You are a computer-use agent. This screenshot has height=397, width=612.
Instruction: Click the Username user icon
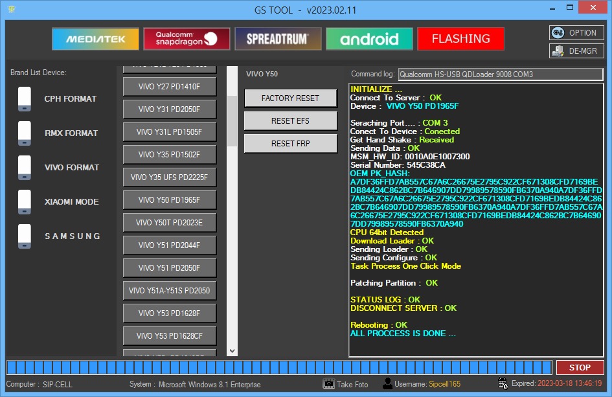click(x=387, y=384)
